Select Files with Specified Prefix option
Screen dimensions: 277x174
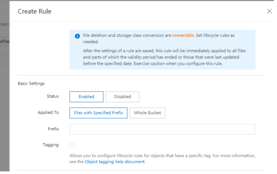coord(98,113)
